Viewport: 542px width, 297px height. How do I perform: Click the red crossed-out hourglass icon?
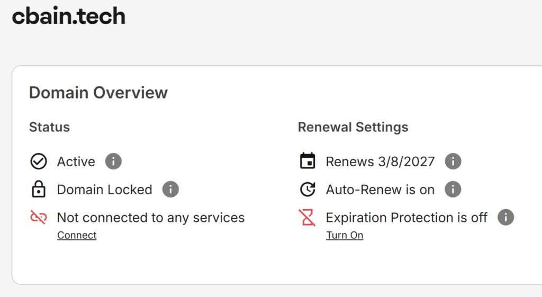pos(308,218)
